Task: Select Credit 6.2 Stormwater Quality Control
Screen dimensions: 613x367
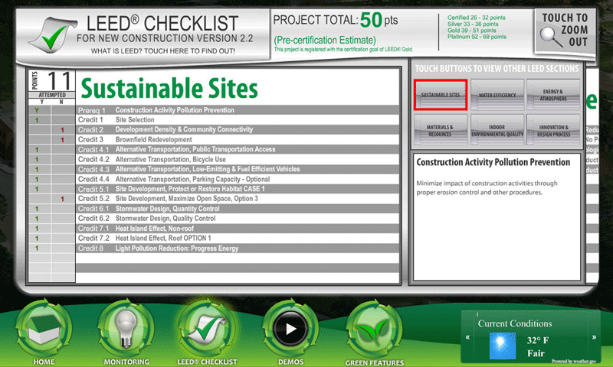Action: pyautogui.click(x=238, y=219)
